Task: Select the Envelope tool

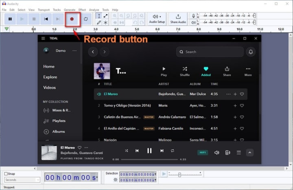Action: point(105,16)
